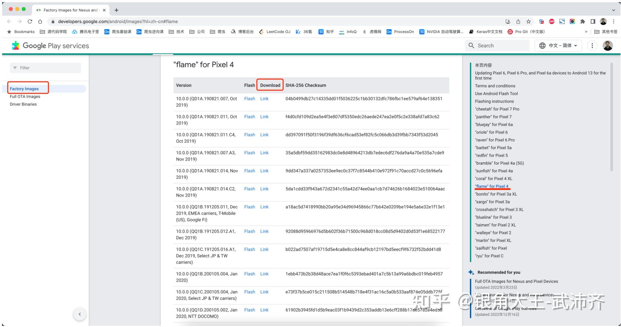The height and width of the screenshot is (327, 621).
Task: Open the 博客后台 bookmark
Action: click(x=242, y=32)
